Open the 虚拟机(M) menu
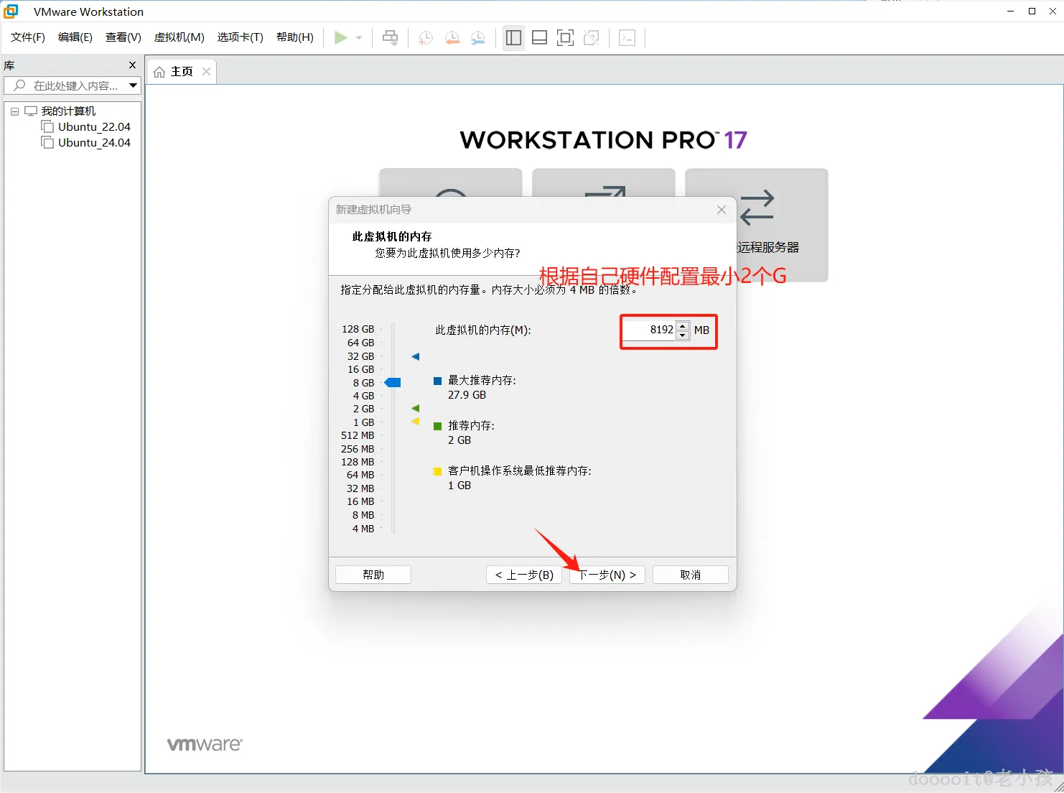The width and height of the screenshot is (1064, 793). (179, 37)
